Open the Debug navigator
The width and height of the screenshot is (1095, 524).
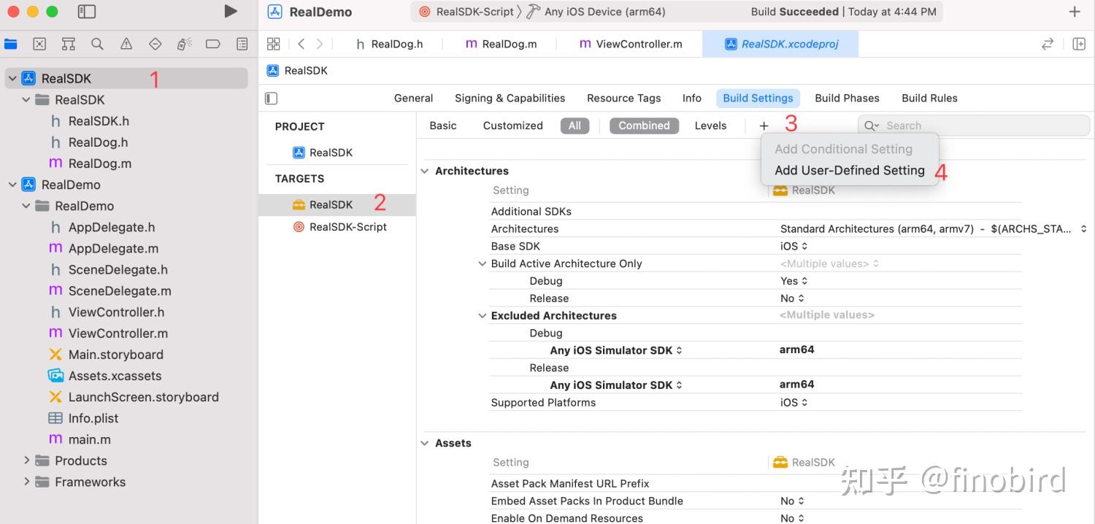coord(184,44)
